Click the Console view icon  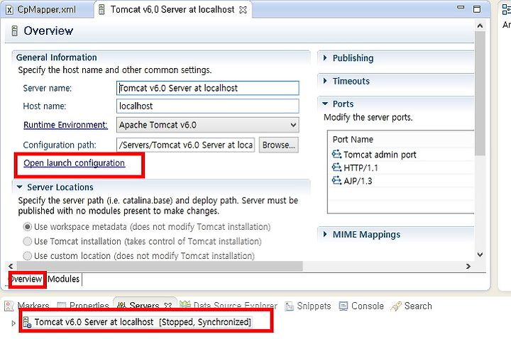[344, 306]
